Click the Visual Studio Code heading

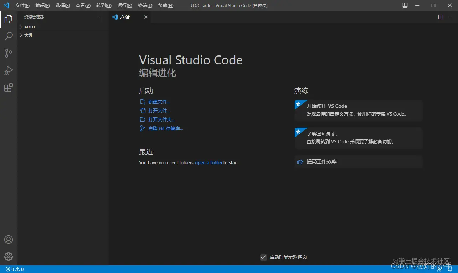click(191, 60)
